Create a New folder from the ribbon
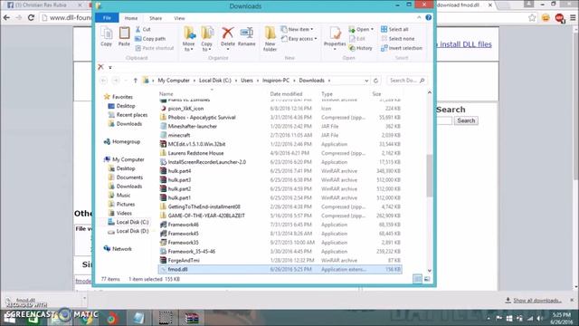The image size is (579, 326). [270, 38]
